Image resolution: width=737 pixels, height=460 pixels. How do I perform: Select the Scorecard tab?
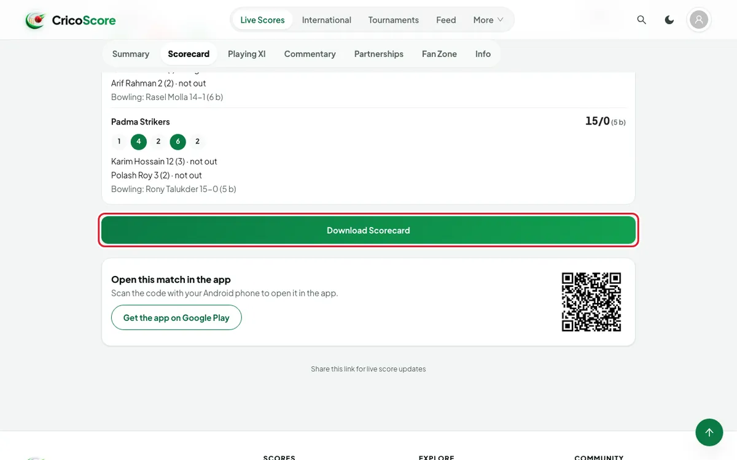coord(189,54)
